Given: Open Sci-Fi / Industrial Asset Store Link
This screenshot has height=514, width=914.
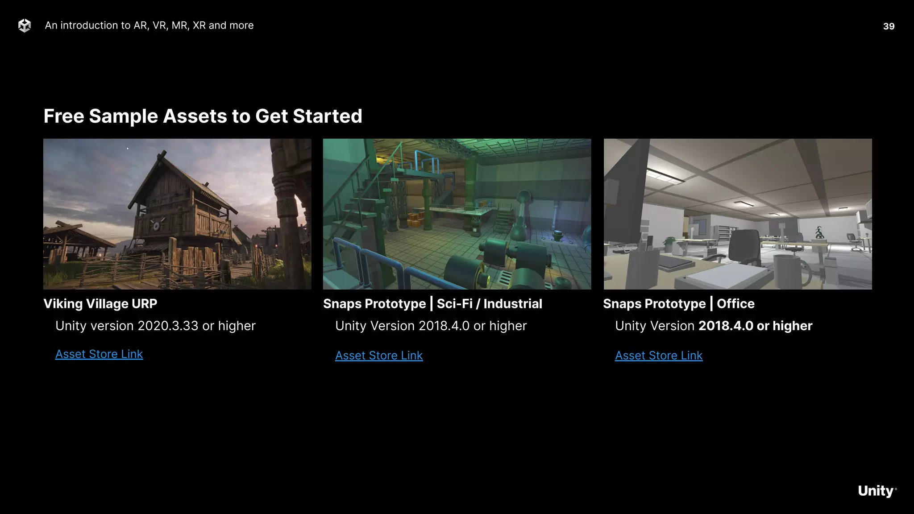Looking at the screenshot, I should point(379,355).
